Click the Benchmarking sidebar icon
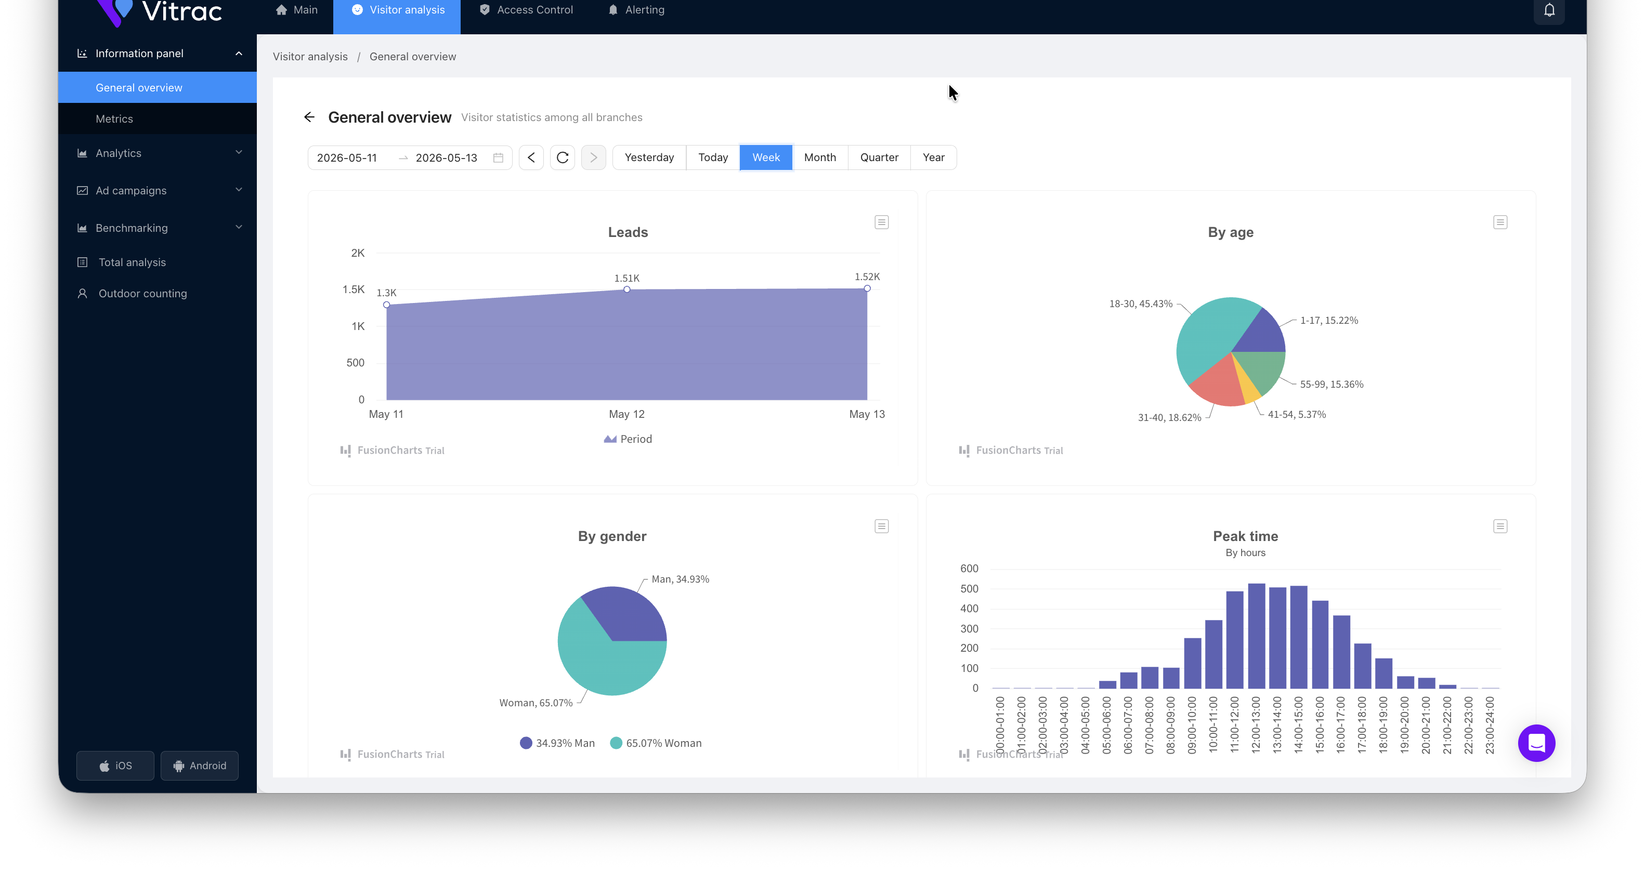1645x870 pixels. 82,228
